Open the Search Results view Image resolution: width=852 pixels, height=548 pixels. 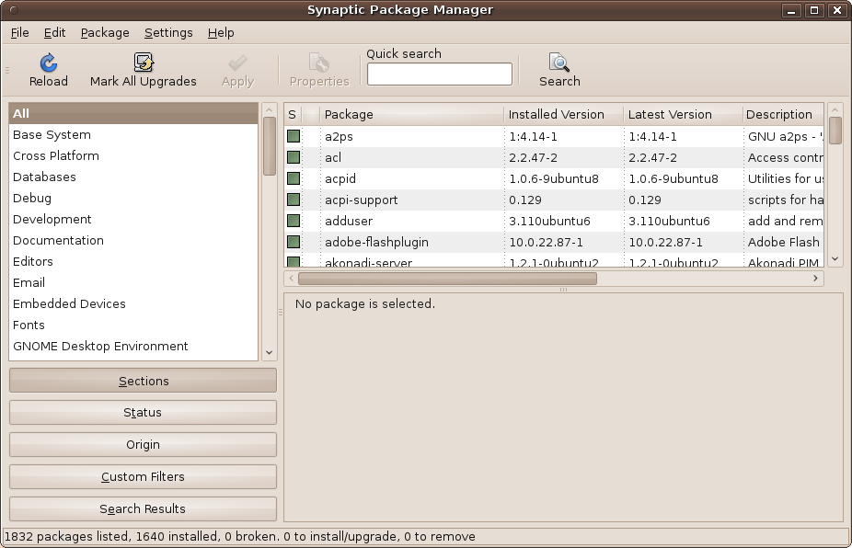(143, 508)
